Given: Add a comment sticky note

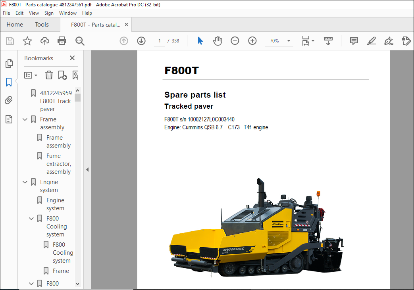Looking at the screenshot, I should 354,41.
